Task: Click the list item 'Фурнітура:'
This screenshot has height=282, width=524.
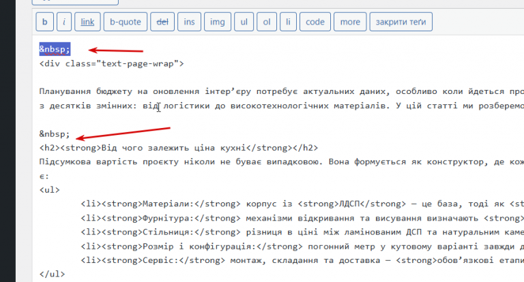Action: pos(302,218)
